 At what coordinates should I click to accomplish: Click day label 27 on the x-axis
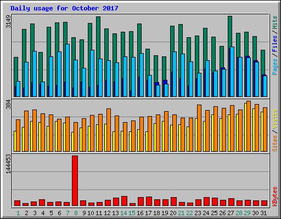231,213
